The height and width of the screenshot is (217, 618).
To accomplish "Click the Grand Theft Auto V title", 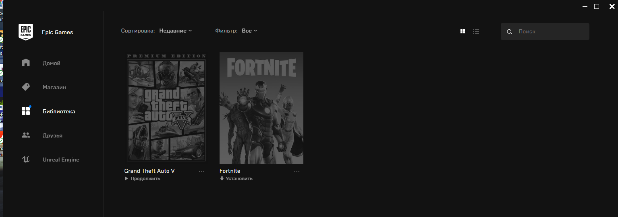I will pyautogui.click(x=149, y=171).
